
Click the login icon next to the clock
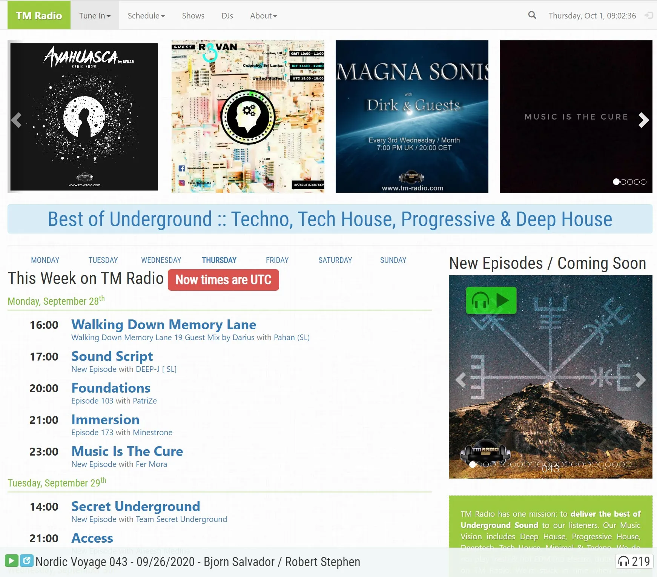(x=649, y=15)
